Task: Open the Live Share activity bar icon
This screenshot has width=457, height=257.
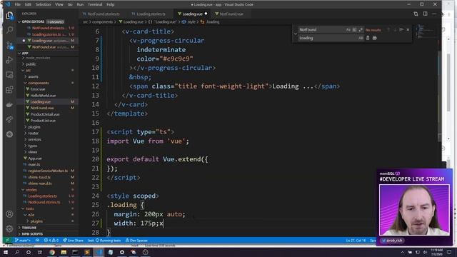Action: (x=9, y=119)
